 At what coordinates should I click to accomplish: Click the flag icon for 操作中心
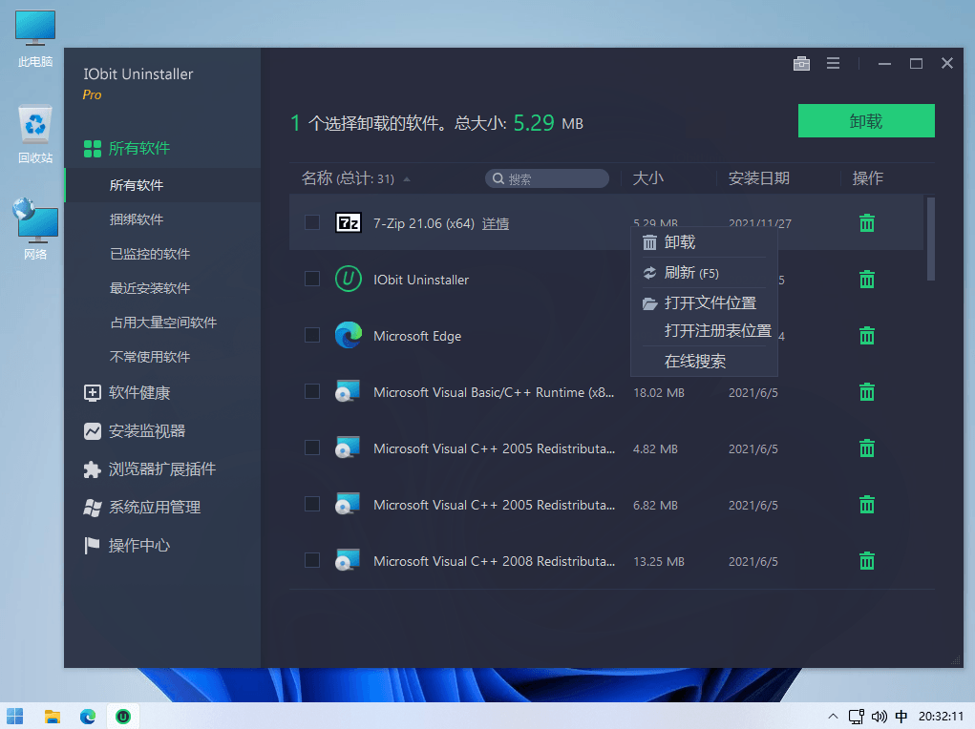coord(92,546)
